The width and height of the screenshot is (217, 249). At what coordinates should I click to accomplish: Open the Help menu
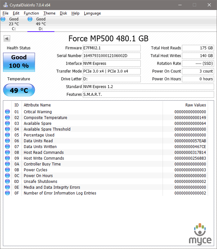click(x=75, y=13)
